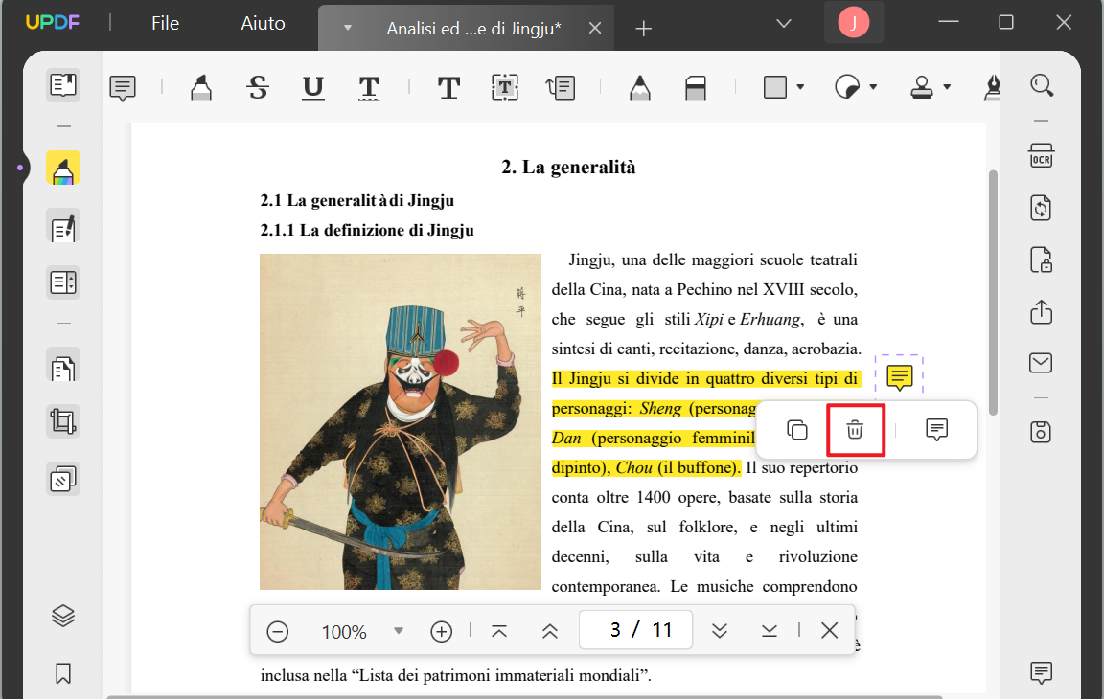Screen dimensions: 1104x699
Task: Go to the next page
Action: 719,631
